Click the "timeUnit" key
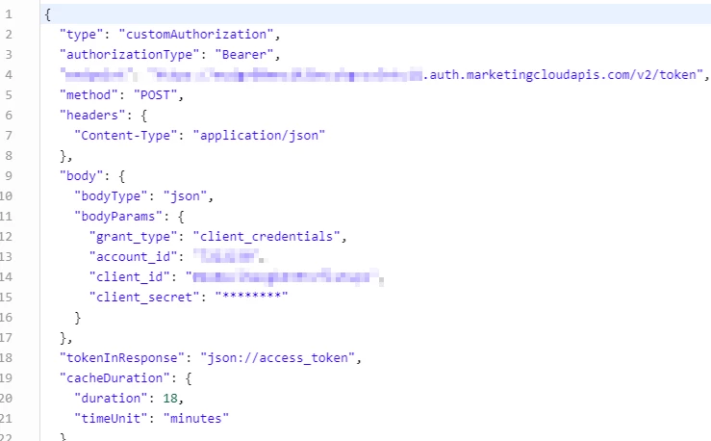The height and width of the screenshot is (441, 711). click(111, 418)
